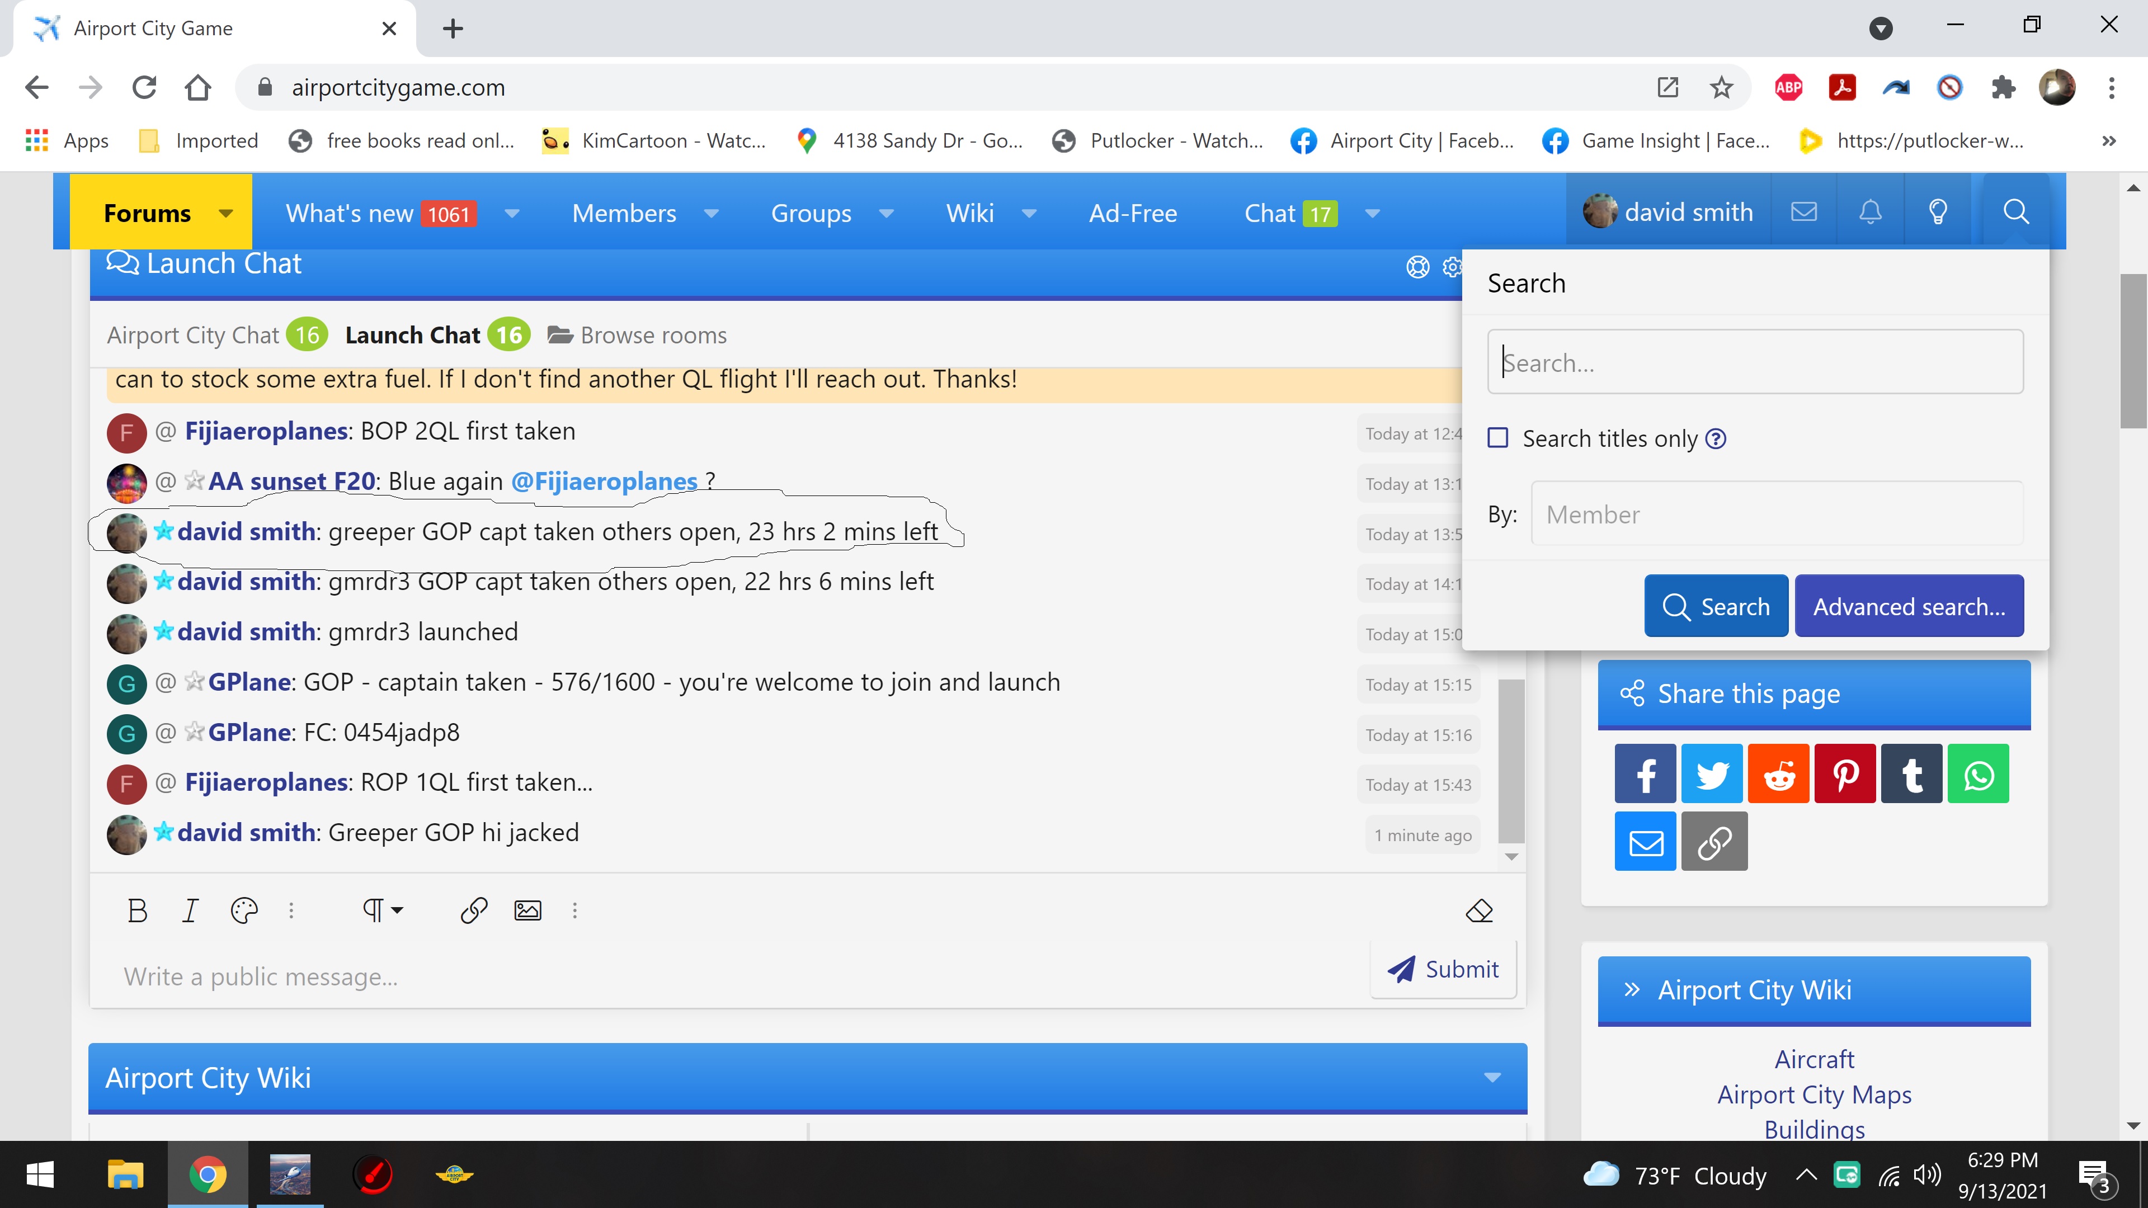Screen dimensions: 2148x1208
Task: Click the @Fijiaeroplanes mention link
Action: click(x=604, y=481)
